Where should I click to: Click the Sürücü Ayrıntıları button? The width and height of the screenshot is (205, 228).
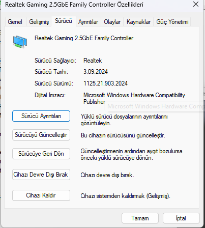pos(41,116)
